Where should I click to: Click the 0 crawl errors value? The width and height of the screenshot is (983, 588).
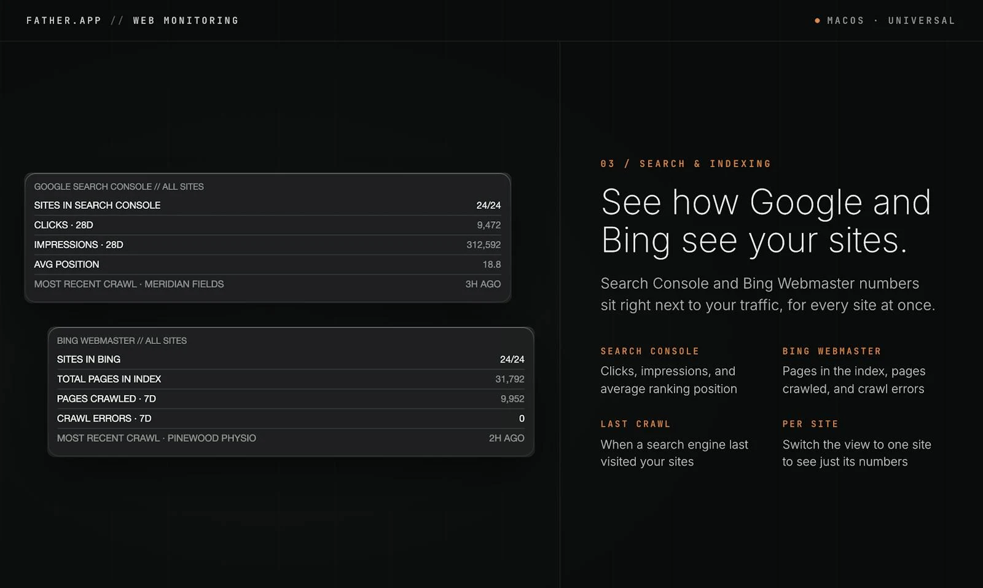click(522, 418)
